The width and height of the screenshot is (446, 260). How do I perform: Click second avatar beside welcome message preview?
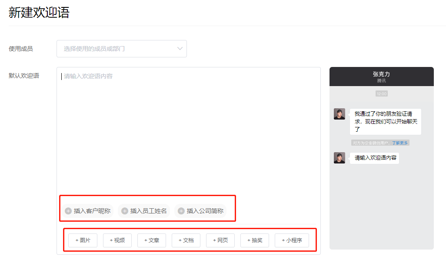click(x=339, y=158)
